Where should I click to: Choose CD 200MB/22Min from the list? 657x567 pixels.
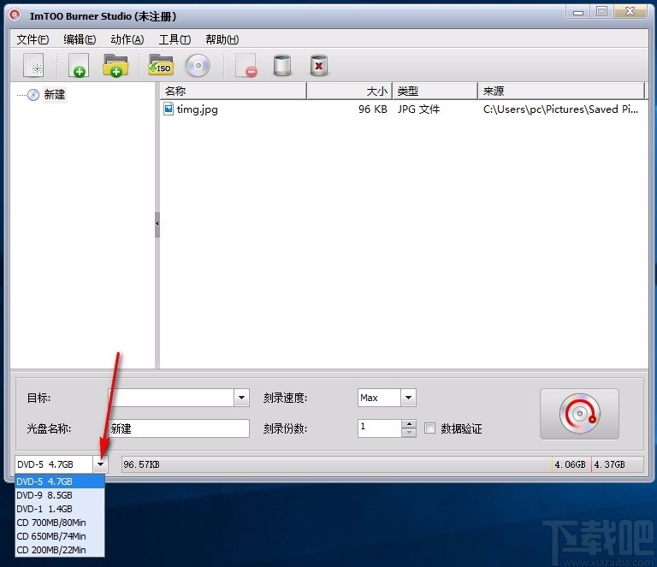tap(60, 550)
